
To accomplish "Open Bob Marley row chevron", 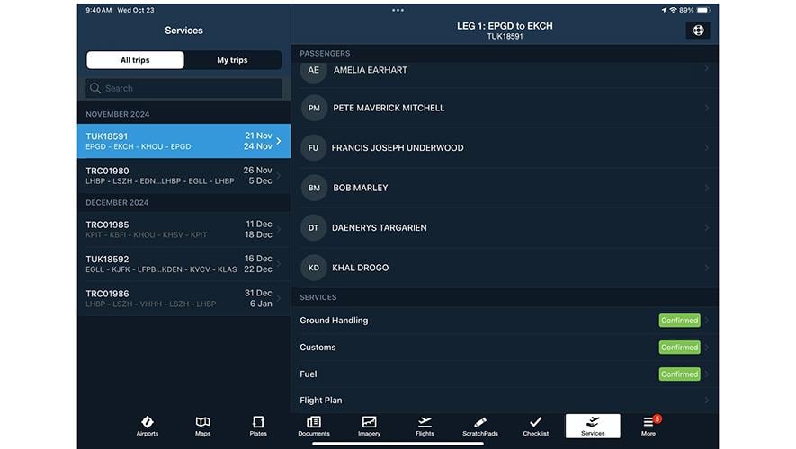I will pos(707,188).
